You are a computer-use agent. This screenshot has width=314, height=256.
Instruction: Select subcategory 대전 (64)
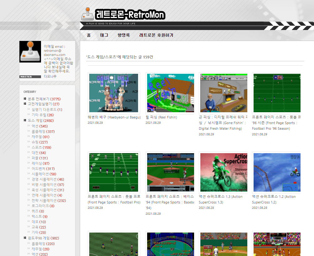point(39,153)
